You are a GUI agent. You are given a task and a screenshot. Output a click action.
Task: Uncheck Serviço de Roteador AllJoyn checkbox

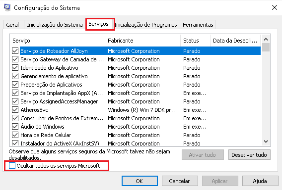[x=15, y=51]
